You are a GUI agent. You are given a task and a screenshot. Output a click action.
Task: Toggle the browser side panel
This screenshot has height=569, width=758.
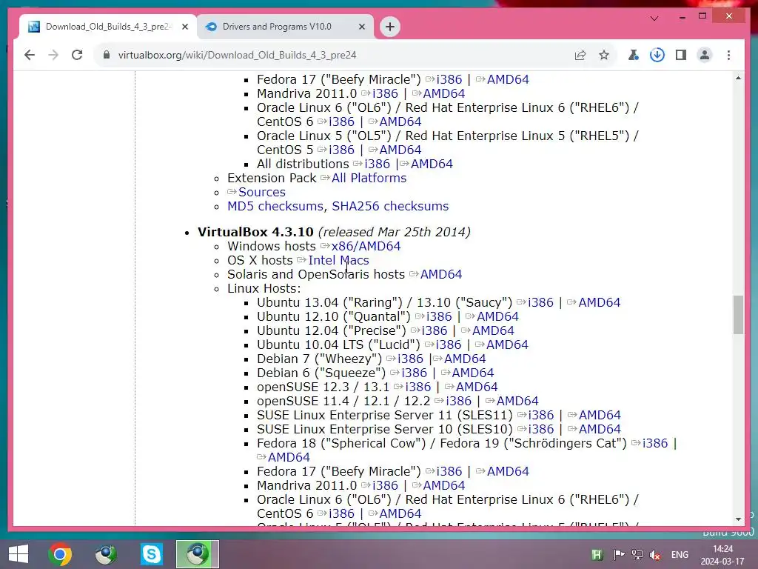681,55
